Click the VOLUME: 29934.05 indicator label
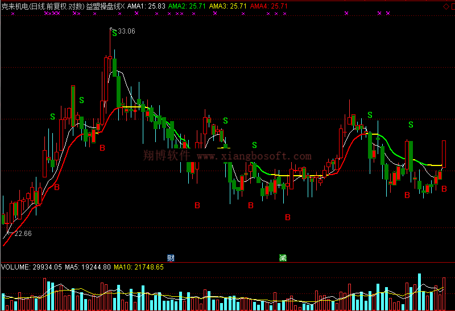 click(x=31, y=267)
